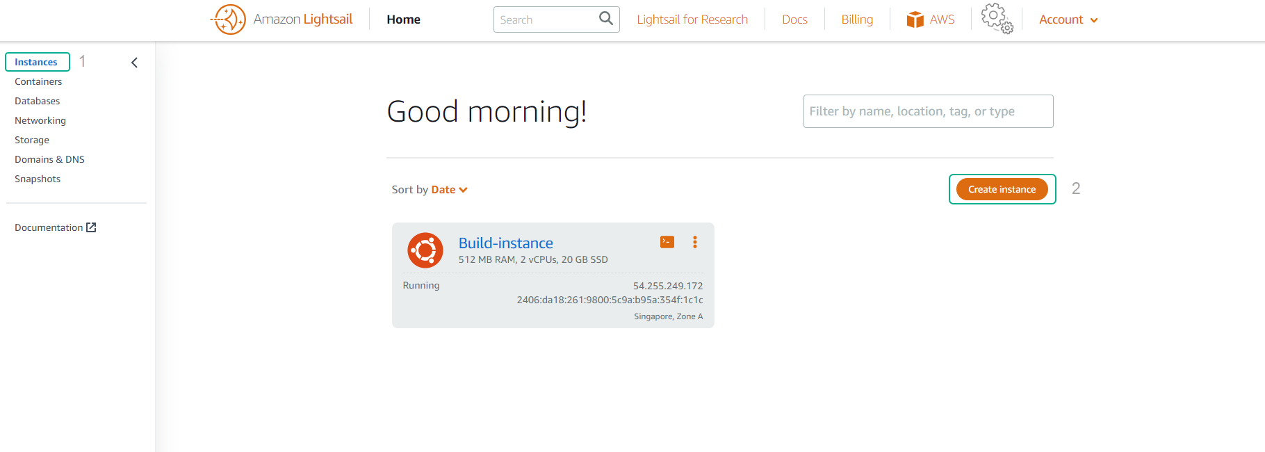The height and width of the screenshot is (452, 1265).
Task: Click the 512 MB RAM specs text
Action: [533, 259]
